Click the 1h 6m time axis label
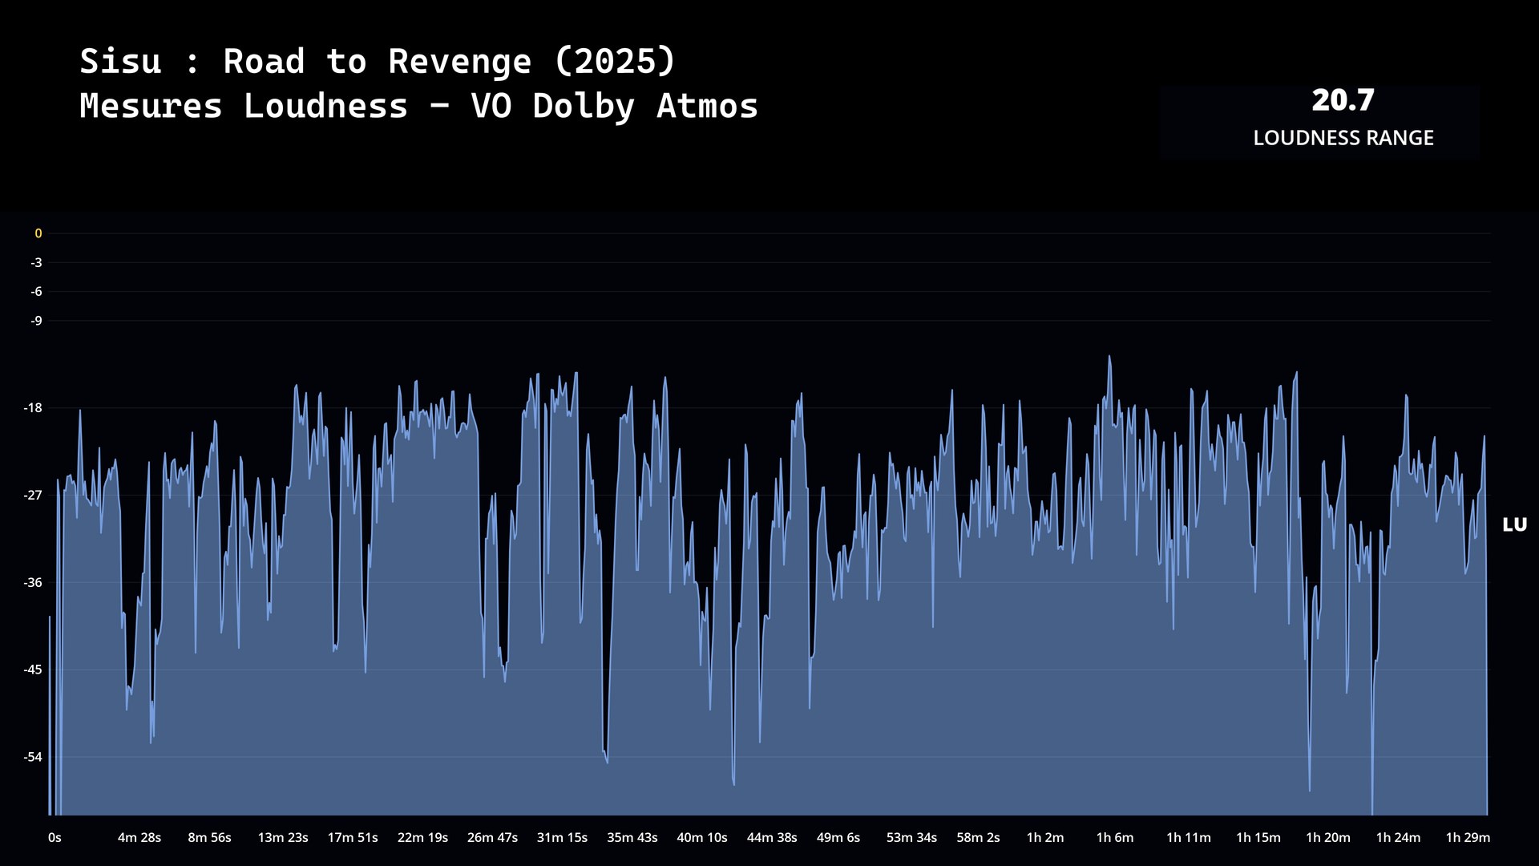 (1115, 837)
